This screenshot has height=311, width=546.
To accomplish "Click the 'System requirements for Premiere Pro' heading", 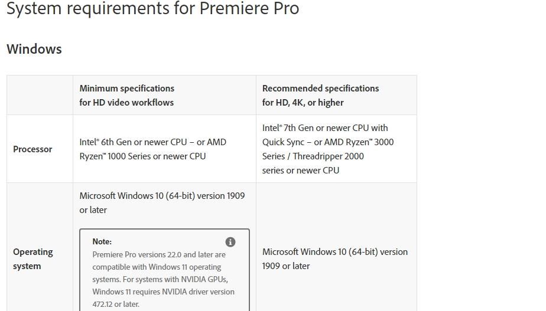I will [153, 8].
